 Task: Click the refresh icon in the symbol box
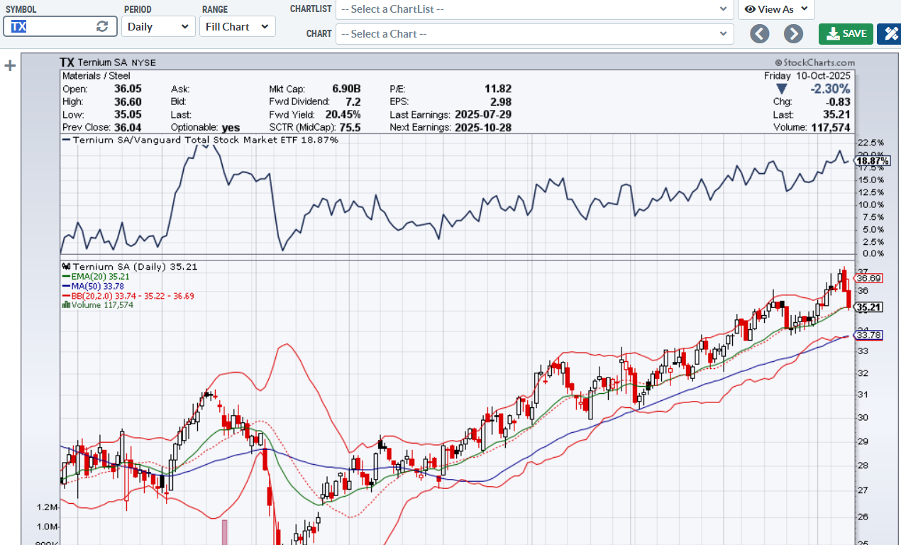102,26
